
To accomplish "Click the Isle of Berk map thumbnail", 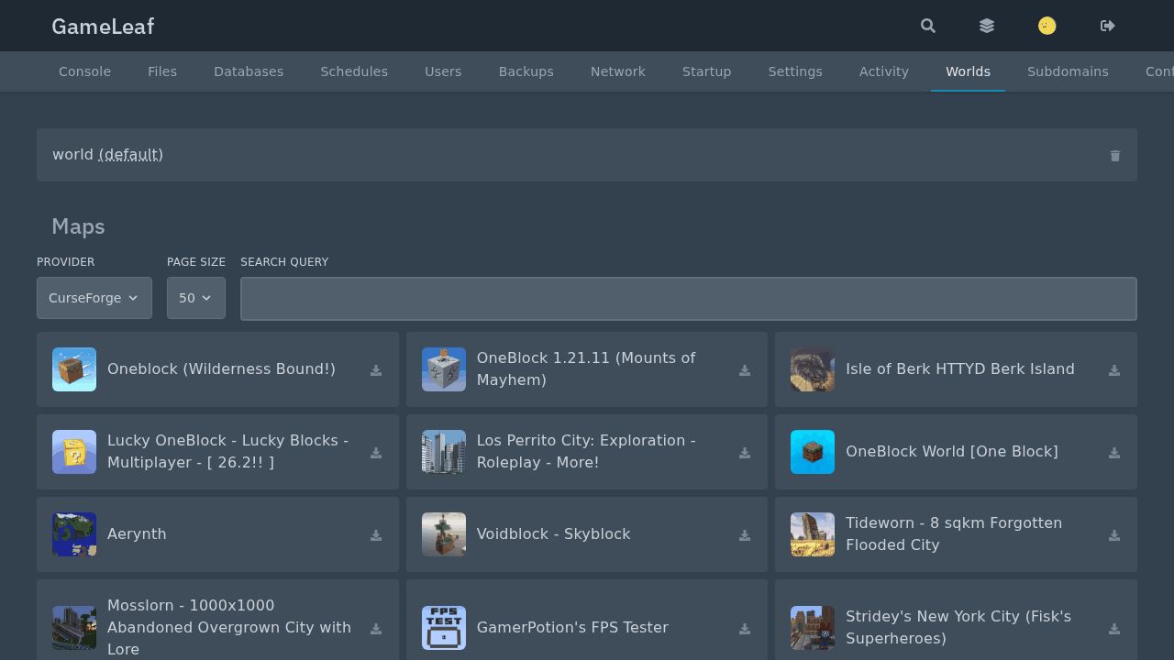I will point(813,369).
